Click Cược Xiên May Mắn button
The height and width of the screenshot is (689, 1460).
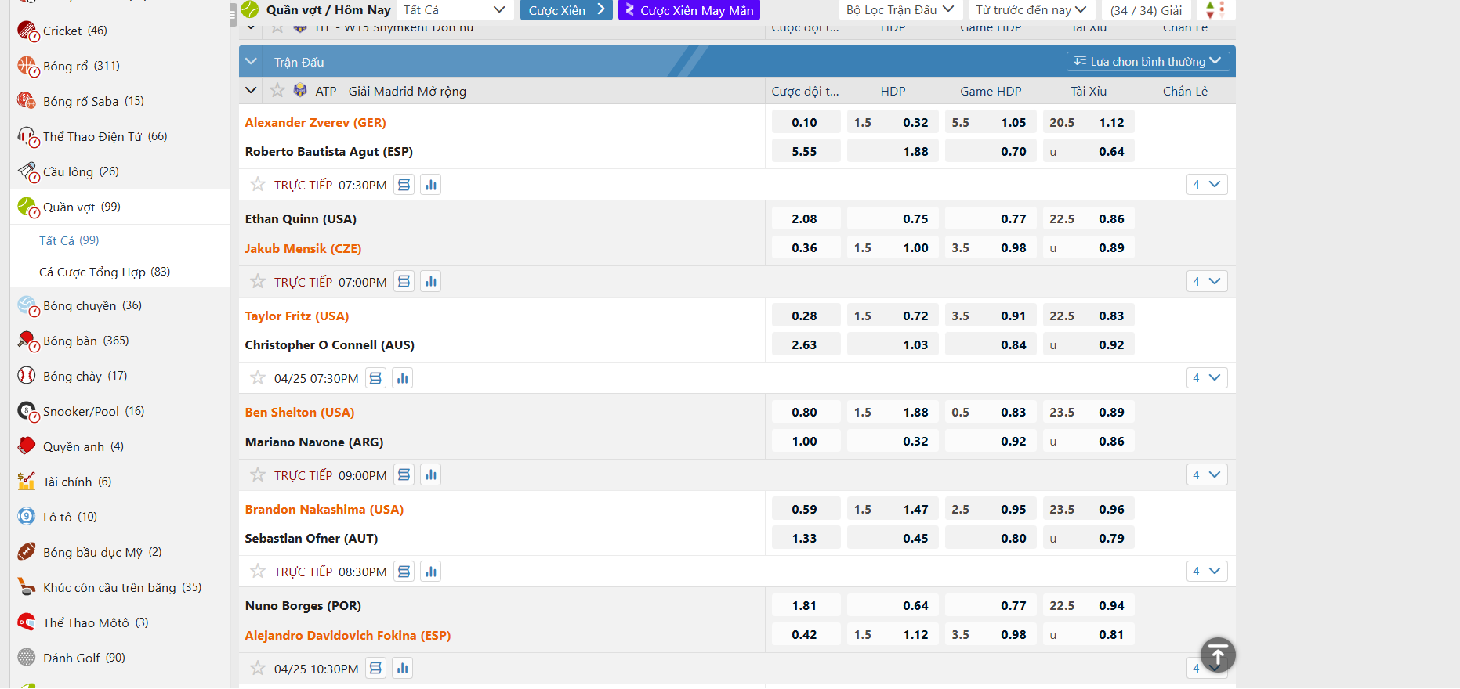[x=689, y=10]
